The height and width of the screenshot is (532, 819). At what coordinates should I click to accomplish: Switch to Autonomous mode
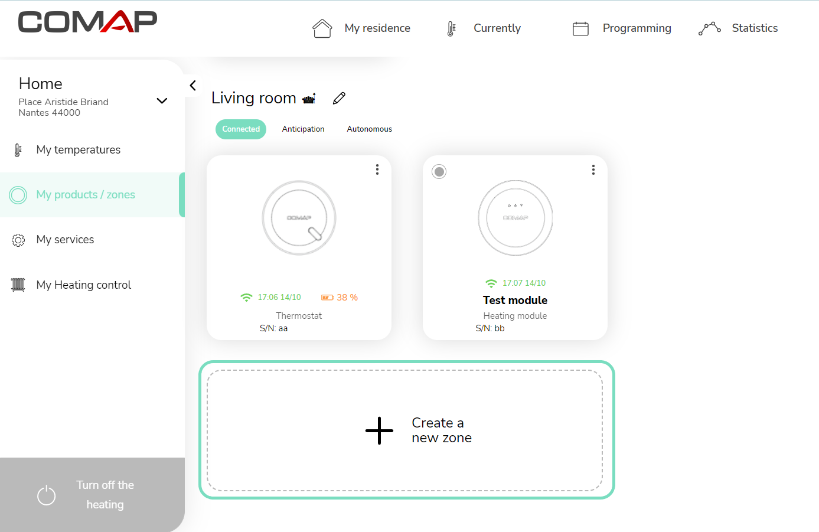point(370,129)
